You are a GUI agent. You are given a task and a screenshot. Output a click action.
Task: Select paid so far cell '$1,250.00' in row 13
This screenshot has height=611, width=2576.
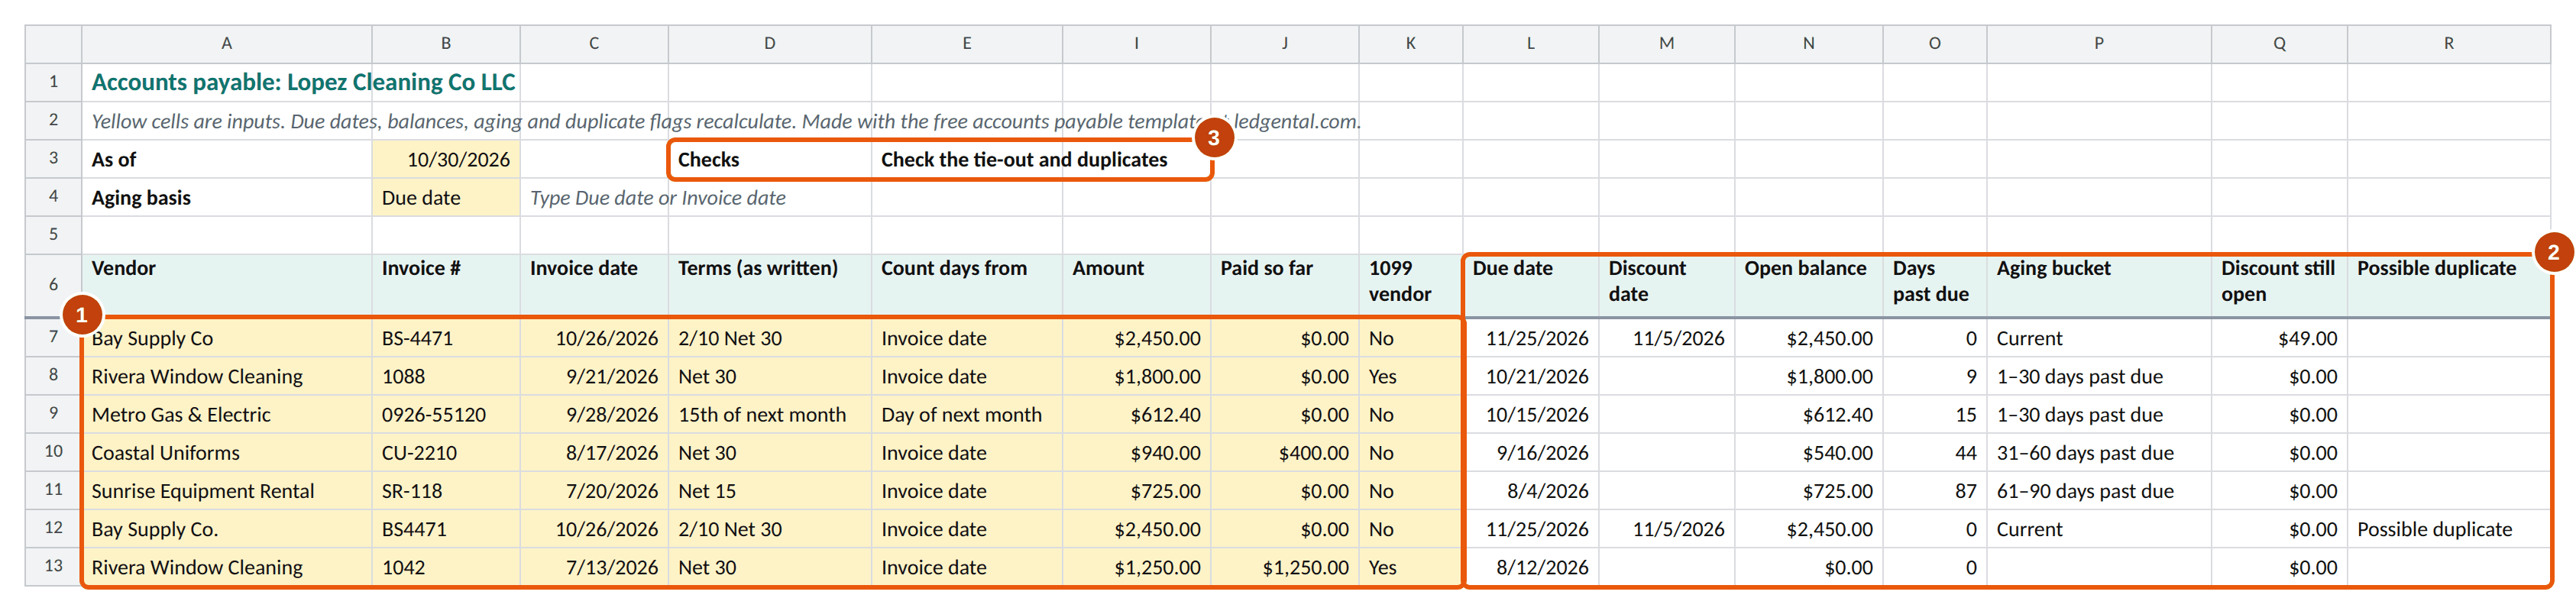(x=1284, y=566)
